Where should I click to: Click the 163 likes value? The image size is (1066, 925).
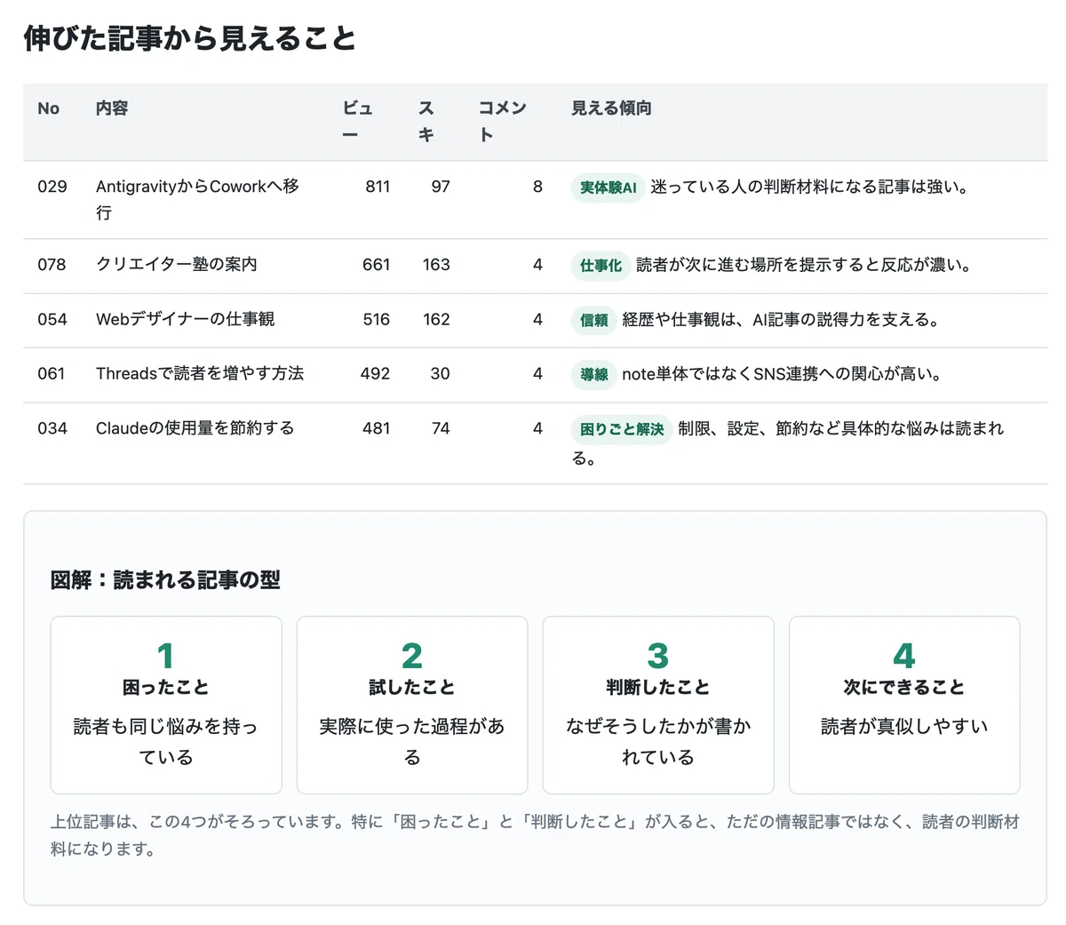point(436,265)
